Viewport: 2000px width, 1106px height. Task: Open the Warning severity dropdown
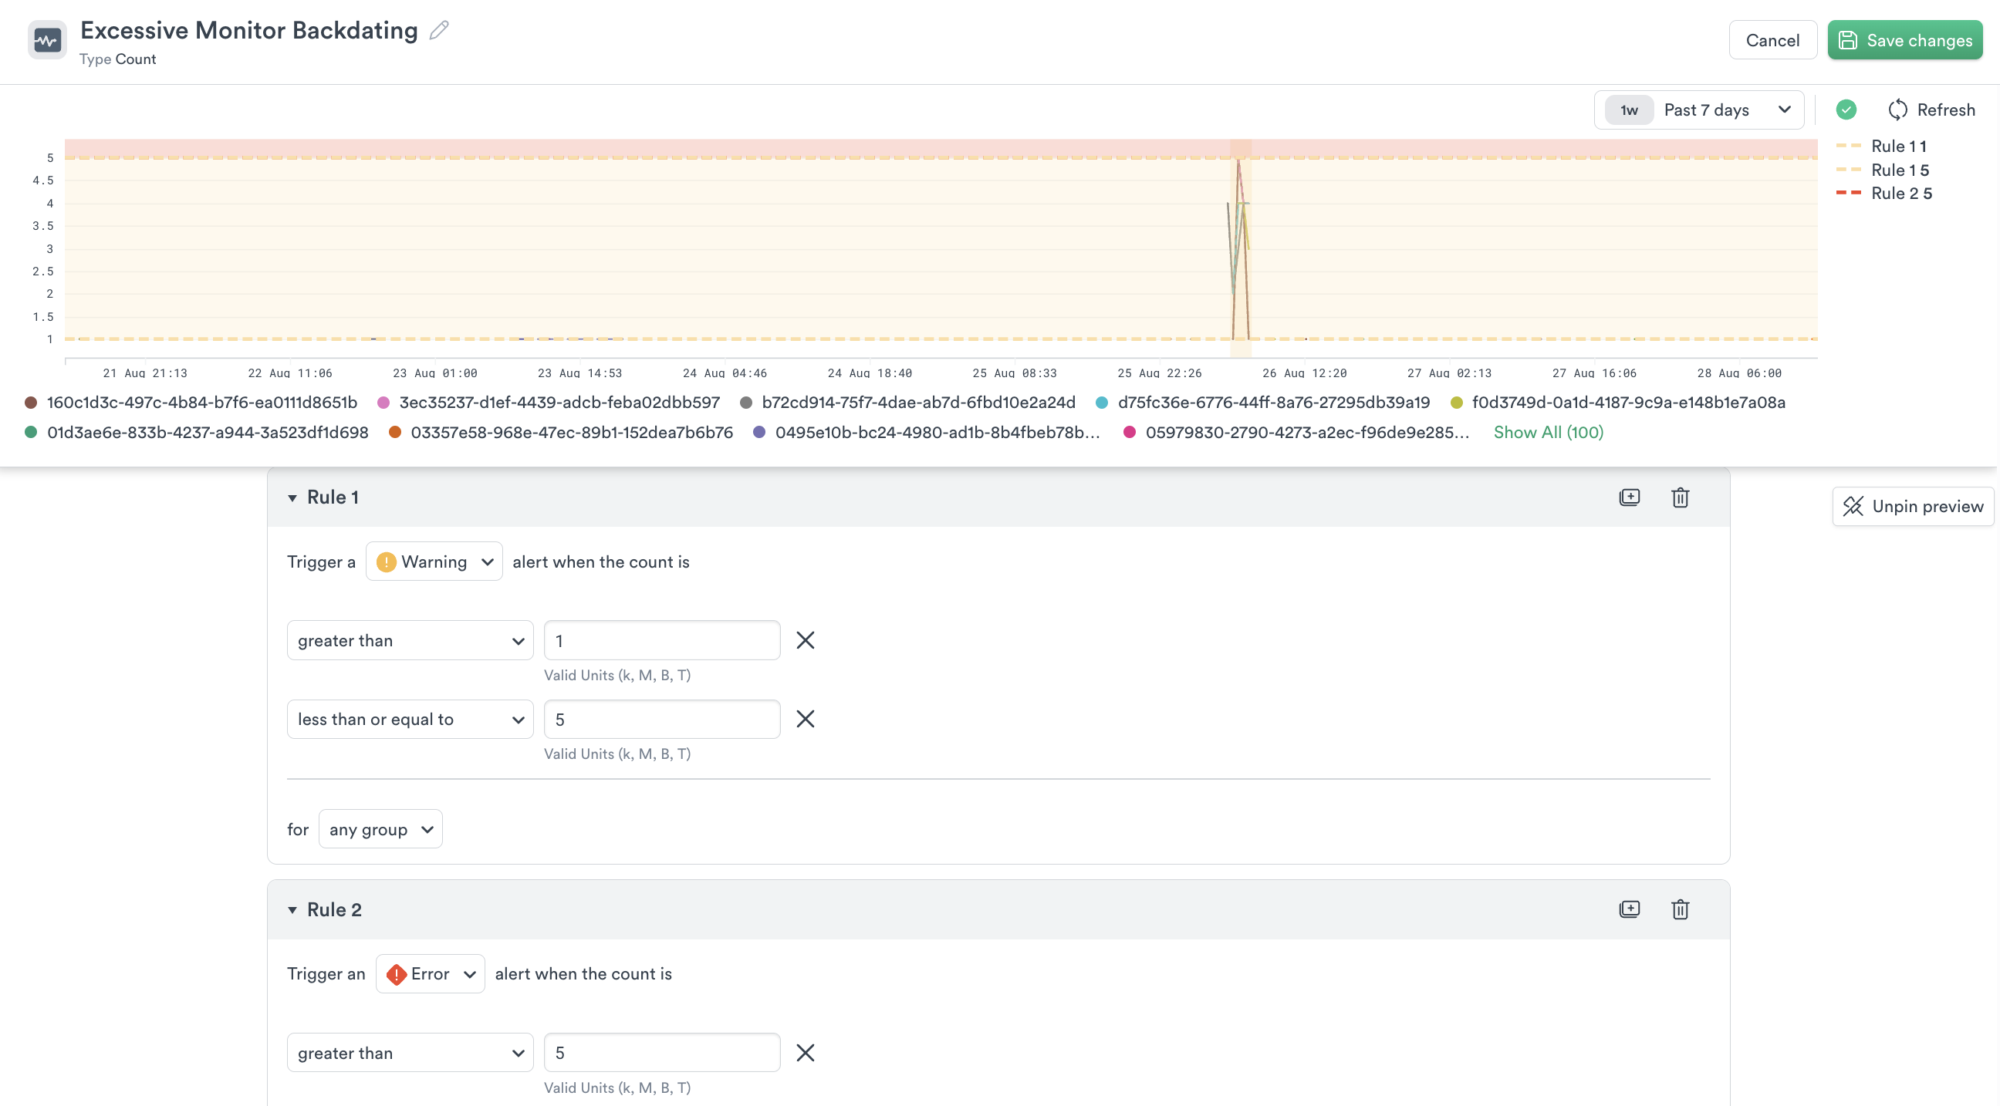(434, 561)
